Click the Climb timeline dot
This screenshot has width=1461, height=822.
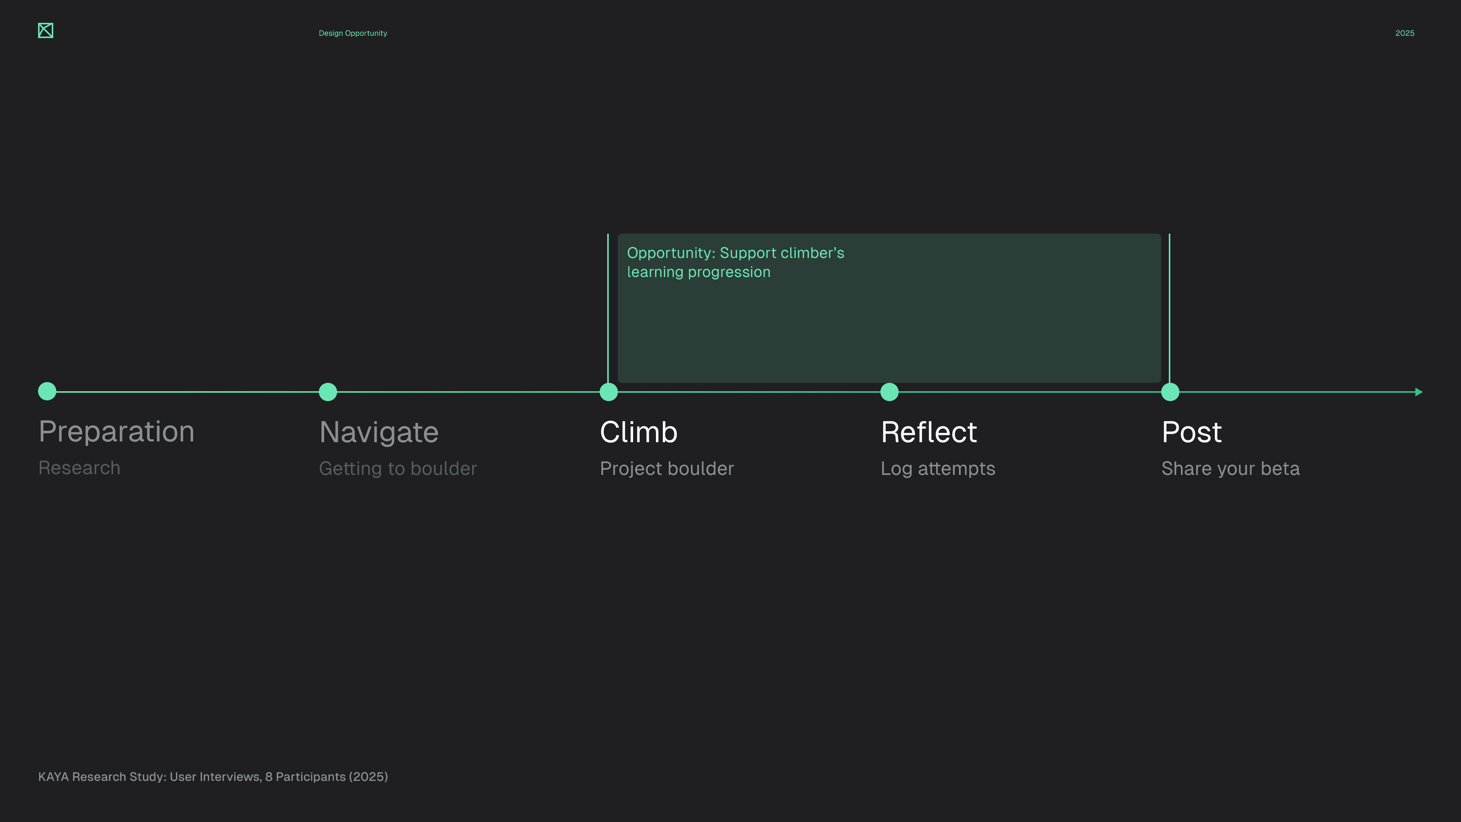[x=609, y=392]
